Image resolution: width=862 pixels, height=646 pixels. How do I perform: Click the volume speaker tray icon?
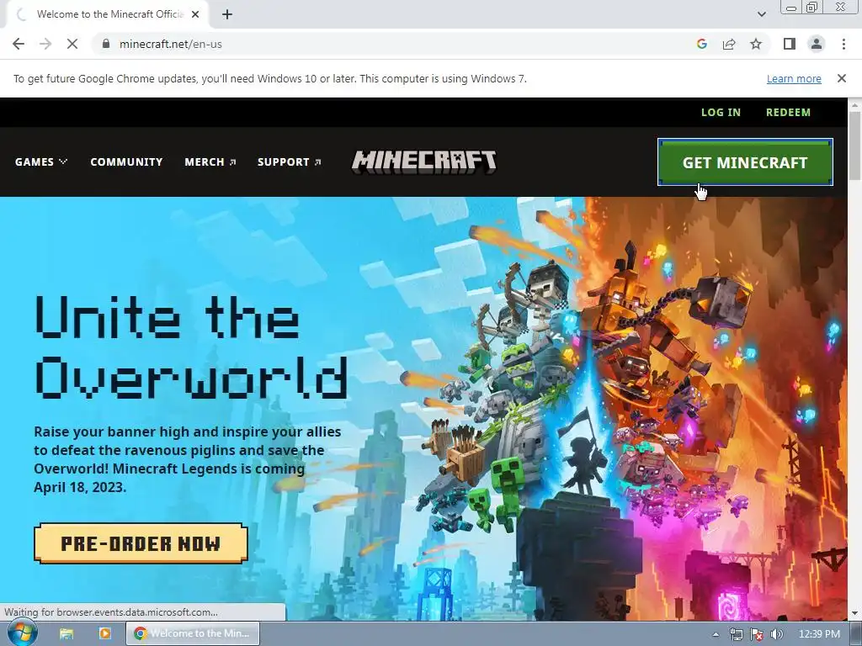776,634
